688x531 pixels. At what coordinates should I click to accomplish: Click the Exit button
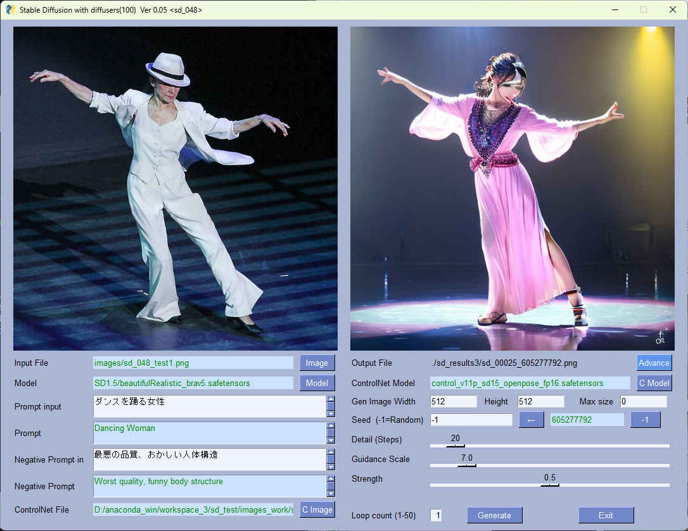pyautogui.click(x=605, y=515)
